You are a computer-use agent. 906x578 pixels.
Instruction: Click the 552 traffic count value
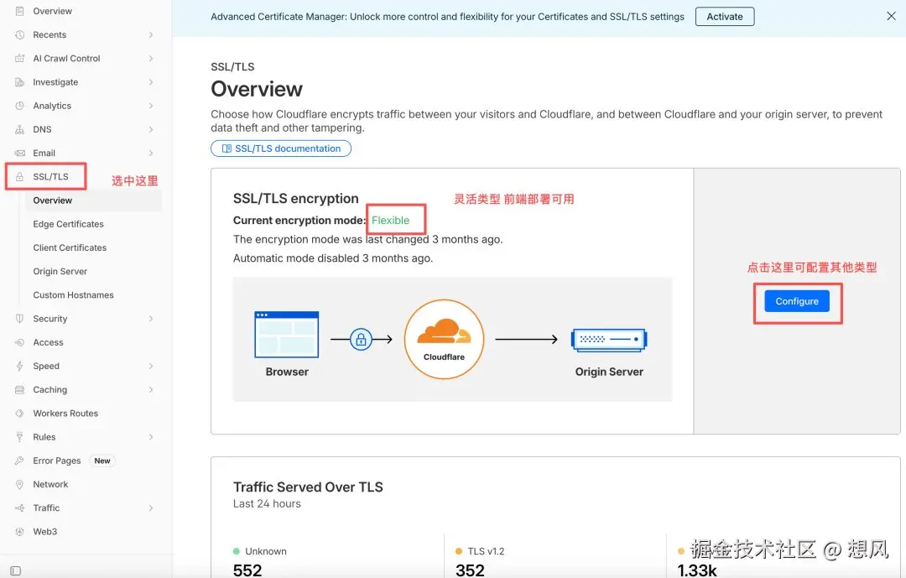tap(247, 570)
